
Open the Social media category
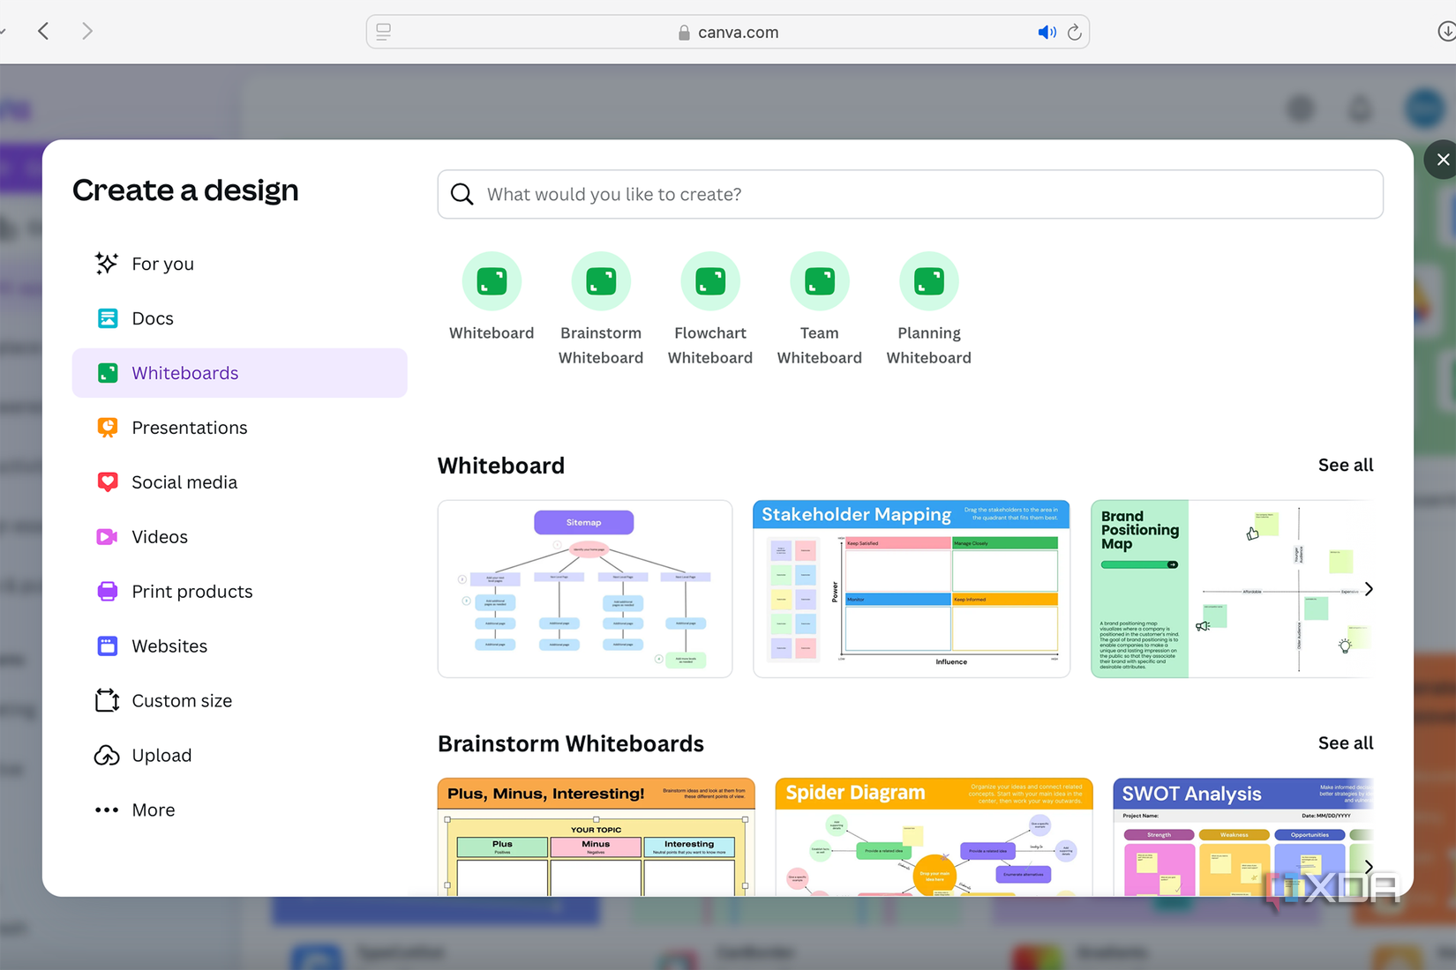click(x=239, y=482)
